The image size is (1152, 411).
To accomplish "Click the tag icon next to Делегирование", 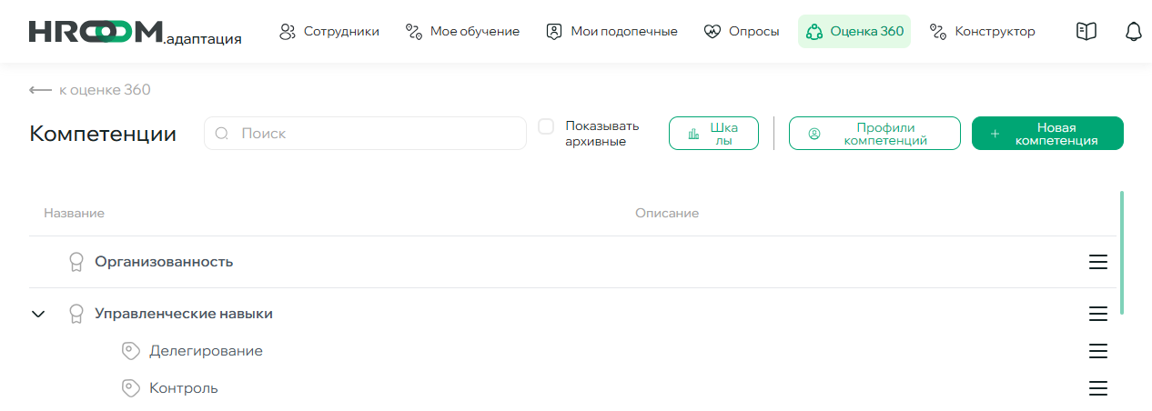I will tap(131, 351).
